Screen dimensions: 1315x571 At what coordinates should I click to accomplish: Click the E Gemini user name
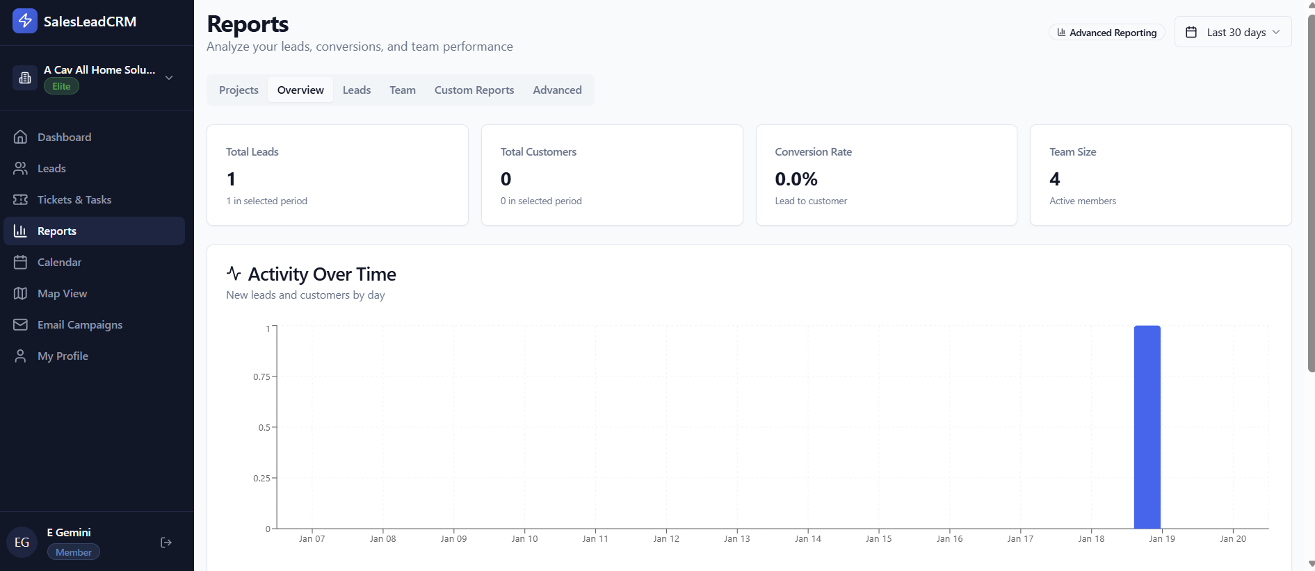(69, 532)
